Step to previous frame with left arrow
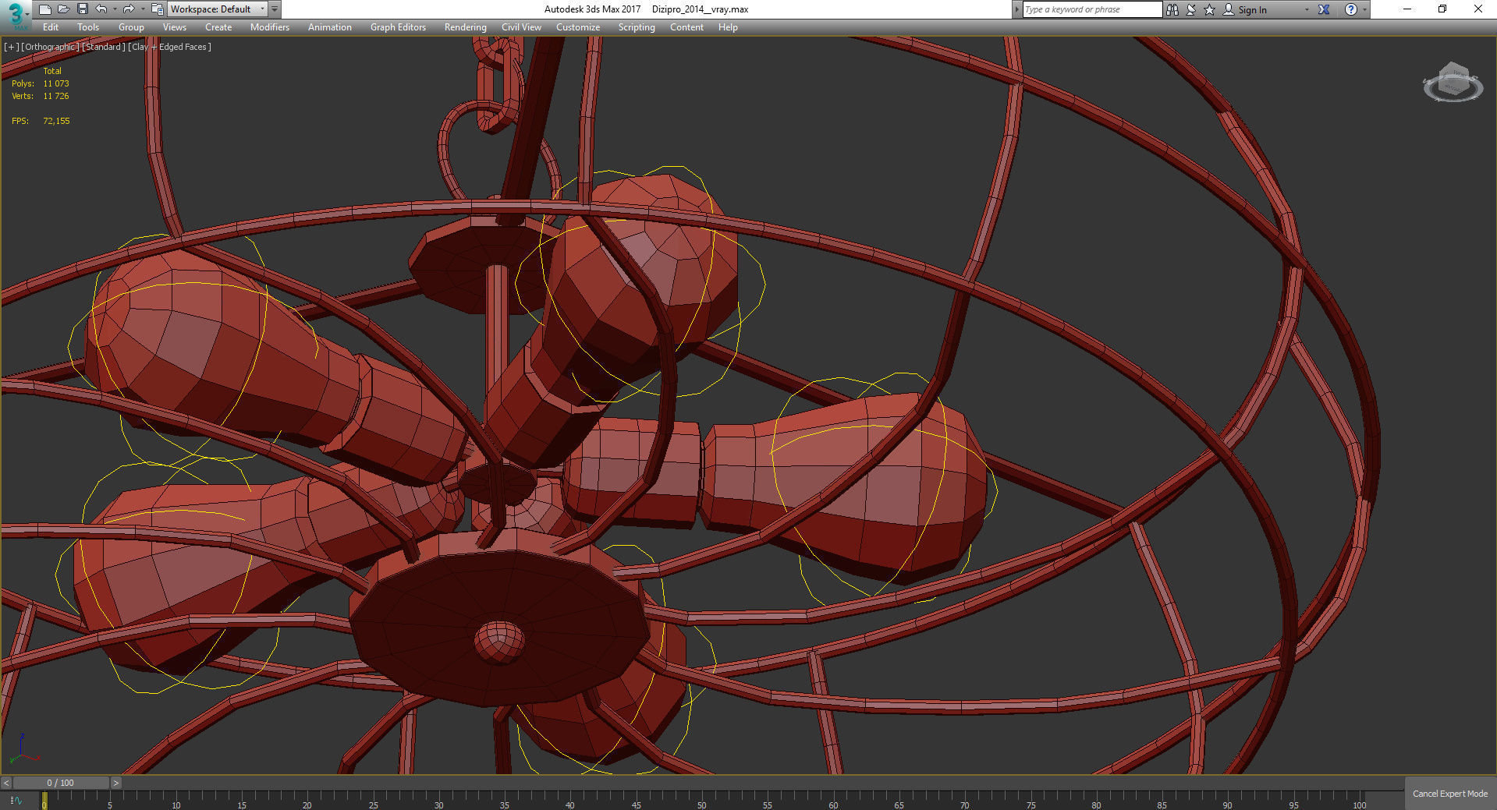The image size is (1497, 810). point(6,783)
